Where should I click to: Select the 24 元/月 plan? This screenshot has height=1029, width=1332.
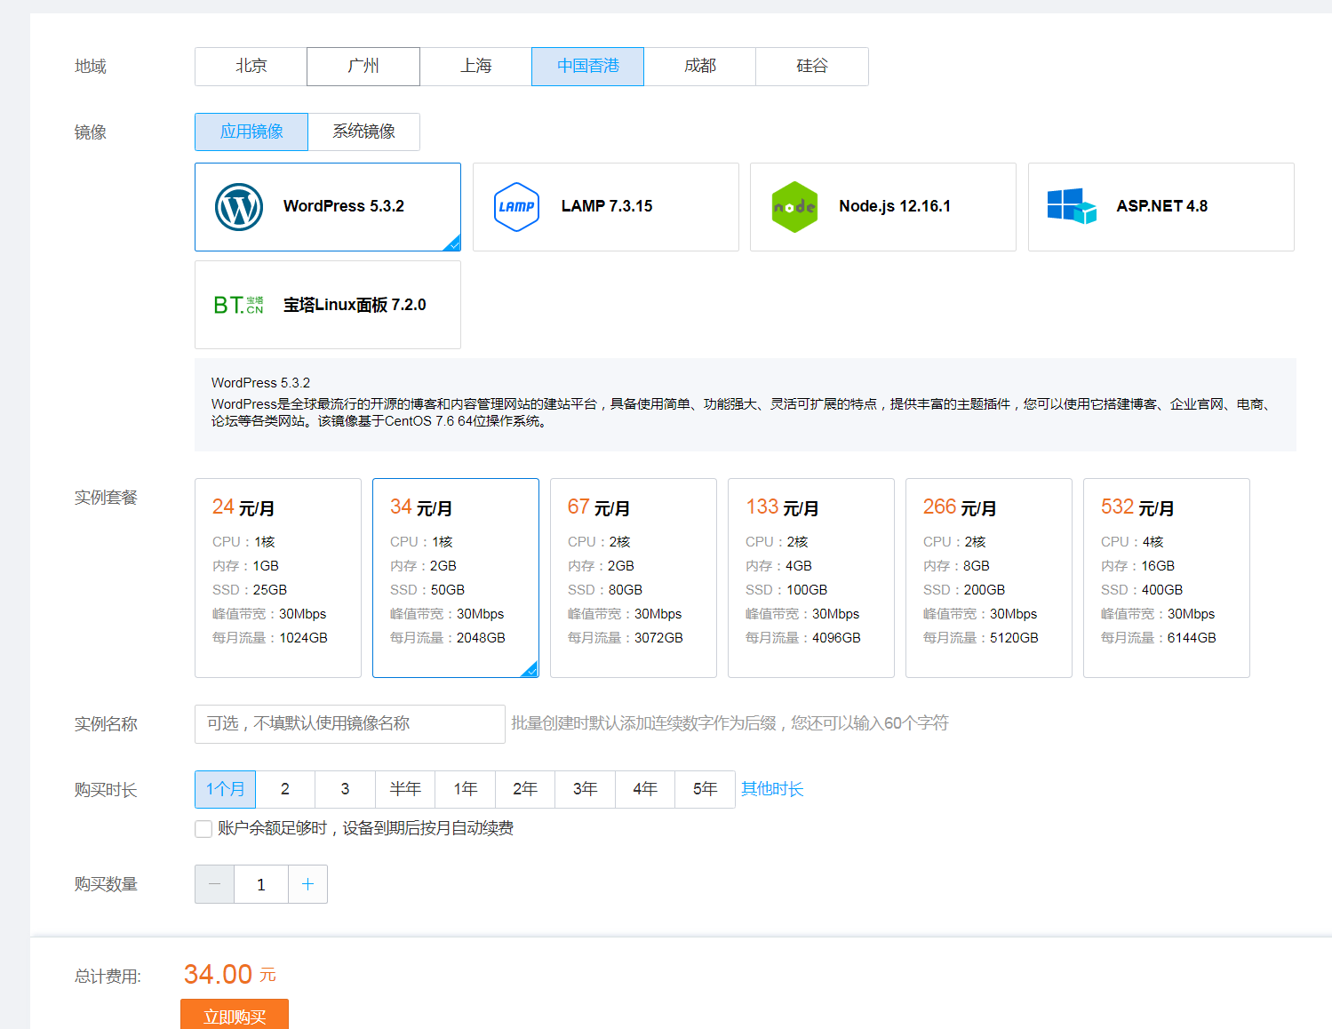278,578
